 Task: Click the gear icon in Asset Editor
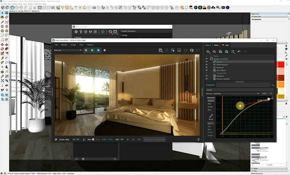103,32
